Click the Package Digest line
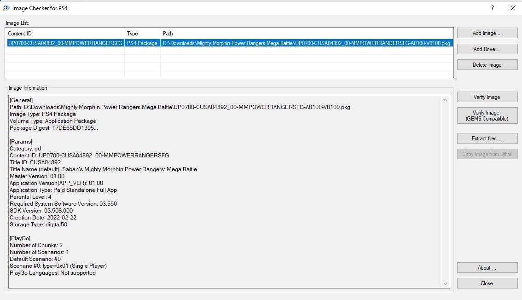The image size is (522, 300). click(53, 128)
